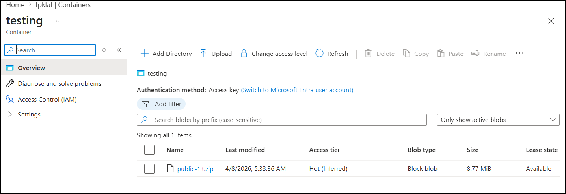This screenshot has width=566, height=194.
Task: Click the Rename toolbar icon
Action: 475,54
